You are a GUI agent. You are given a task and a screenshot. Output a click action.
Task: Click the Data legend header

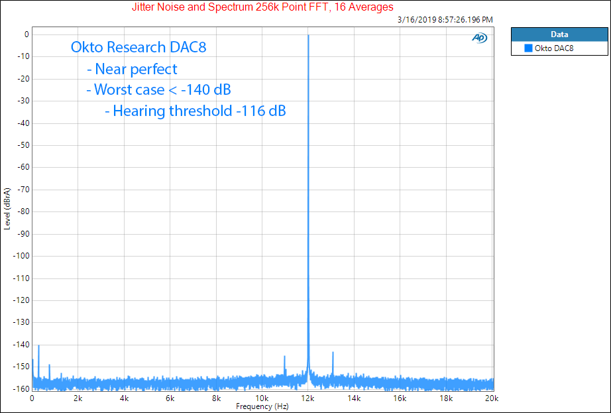pos(559,34)
